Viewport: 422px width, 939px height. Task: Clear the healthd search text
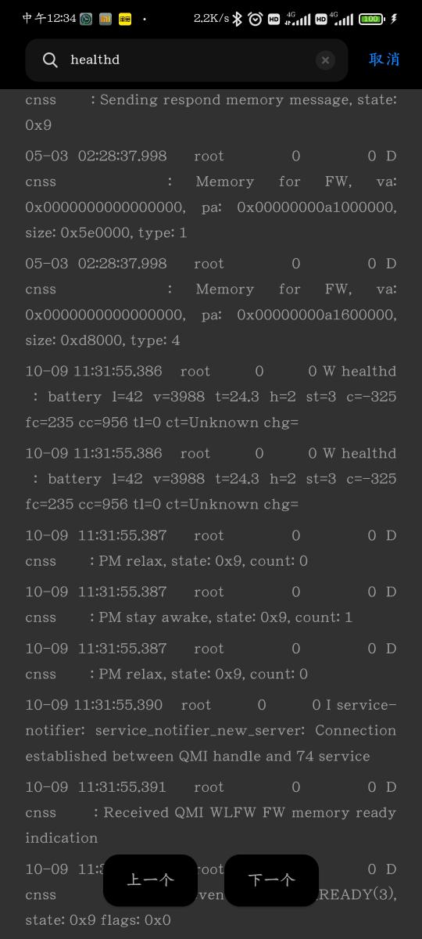point(325,60)
